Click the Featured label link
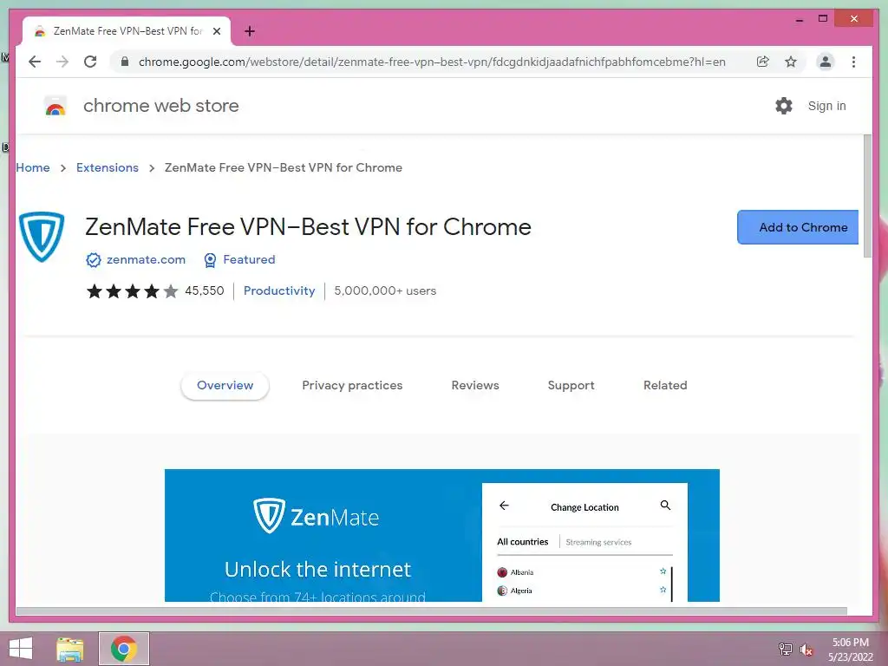Image resolution: width=888 pixels, height=666 pixels. (249, 259)
